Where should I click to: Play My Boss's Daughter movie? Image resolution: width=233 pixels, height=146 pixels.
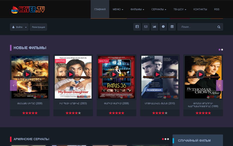coord(71,74)
